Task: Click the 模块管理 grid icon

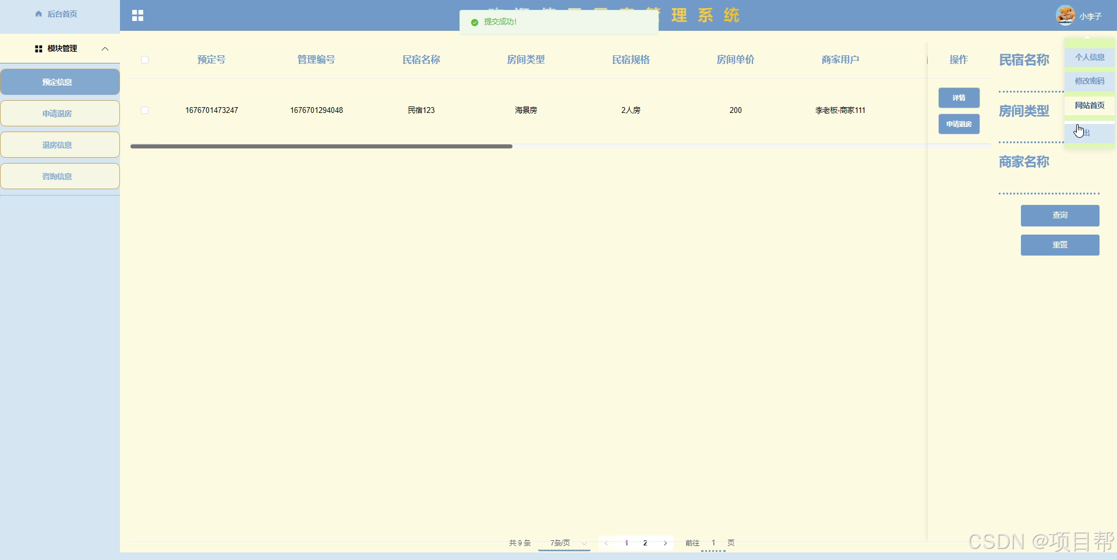Action: pyautogui.click(x=38, y=49)
